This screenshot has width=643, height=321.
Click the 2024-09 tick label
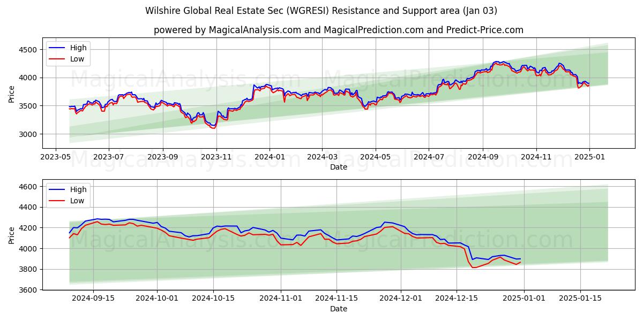482,157
